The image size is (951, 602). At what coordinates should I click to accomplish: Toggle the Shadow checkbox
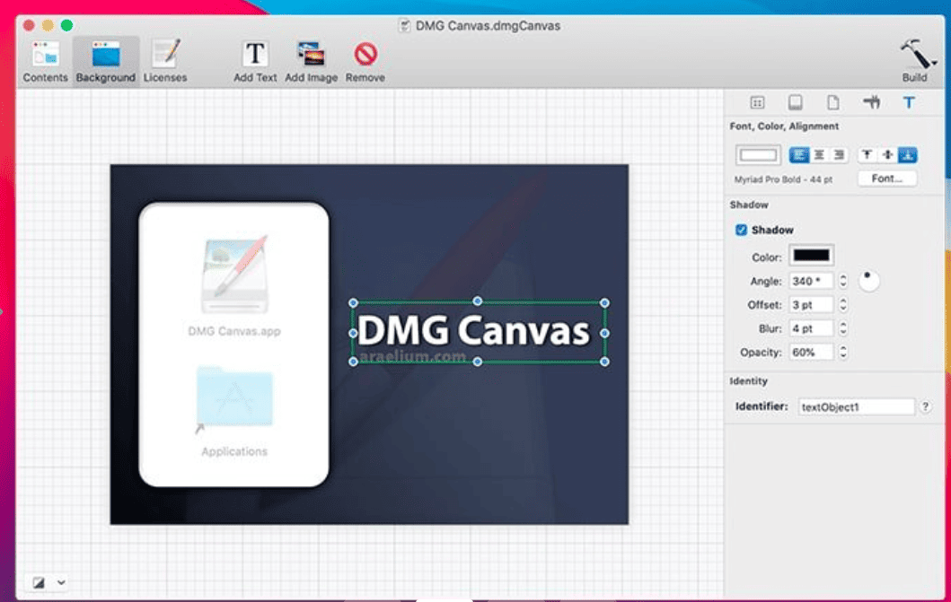click(741, 231)
